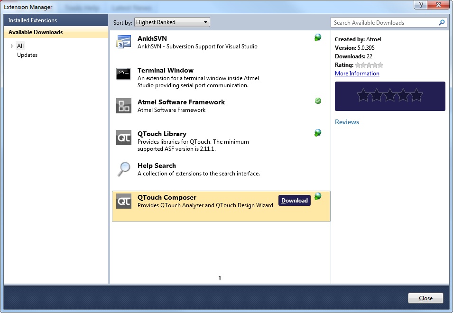This screenshot has width=453, height=313.
Task: Select the Terminal Window console icon
Action: coord(123,74)
